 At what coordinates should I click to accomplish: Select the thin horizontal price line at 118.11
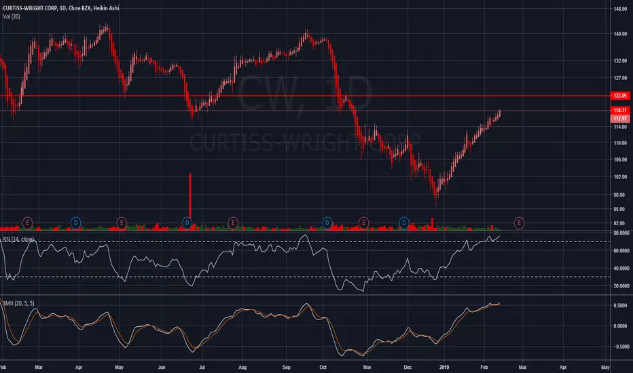pos(305,111)
